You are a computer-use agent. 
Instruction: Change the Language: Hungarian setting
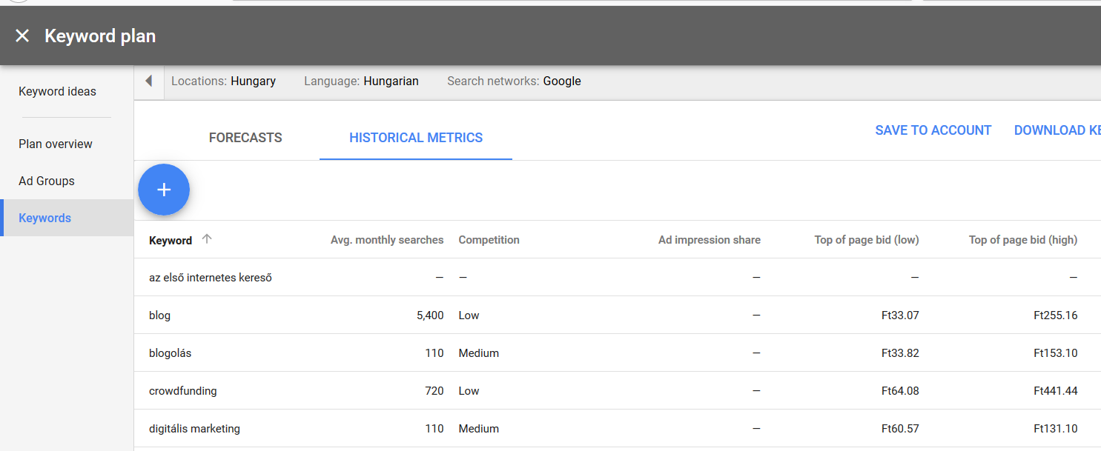(x=361, y=81)
